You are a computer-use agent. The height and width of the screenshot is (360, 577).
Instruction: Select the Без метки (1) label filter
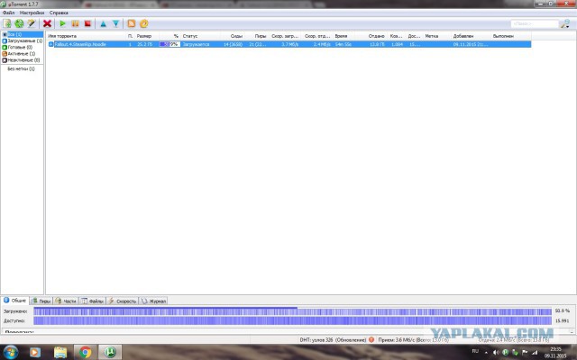click(x=21, y=68)
